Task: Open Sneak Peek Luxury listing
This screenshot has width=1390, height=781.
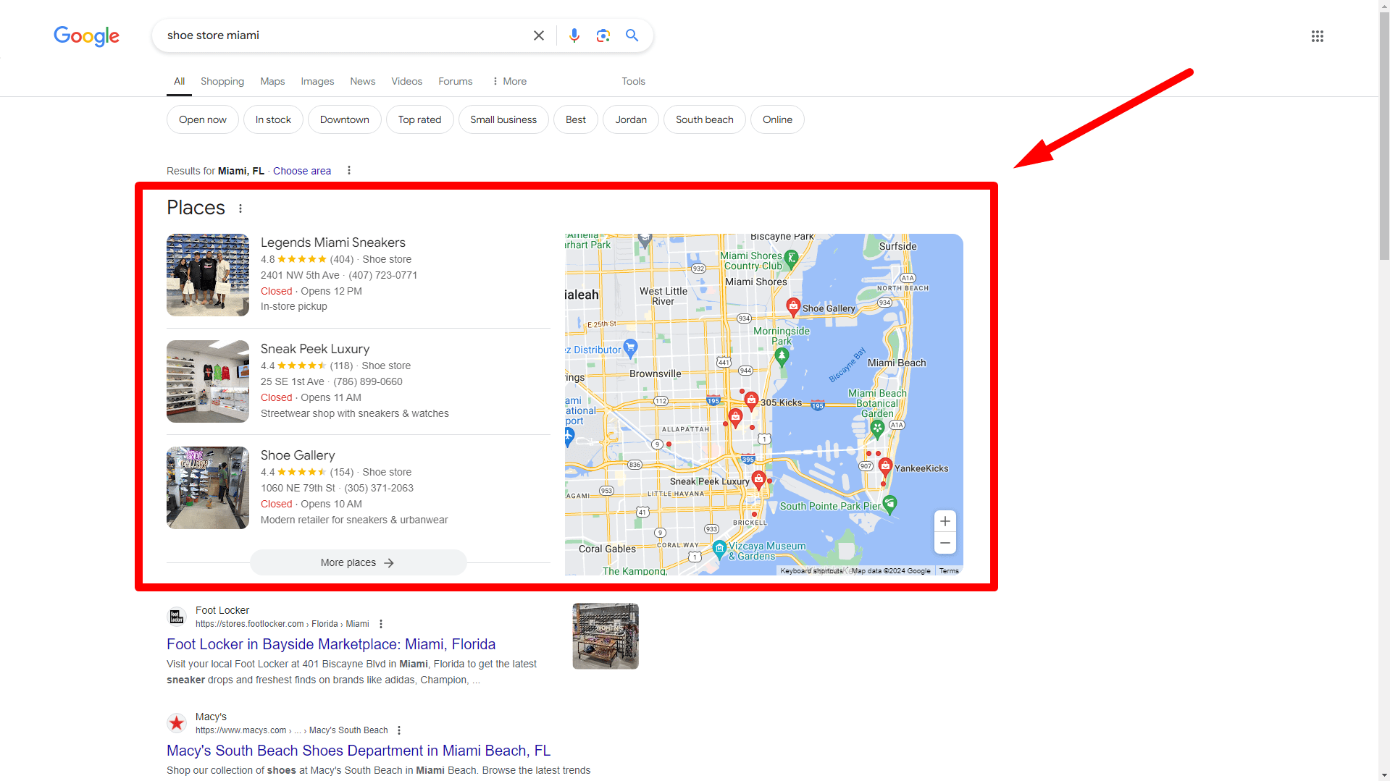Action: pyautogui.click(x=314, y=349)
